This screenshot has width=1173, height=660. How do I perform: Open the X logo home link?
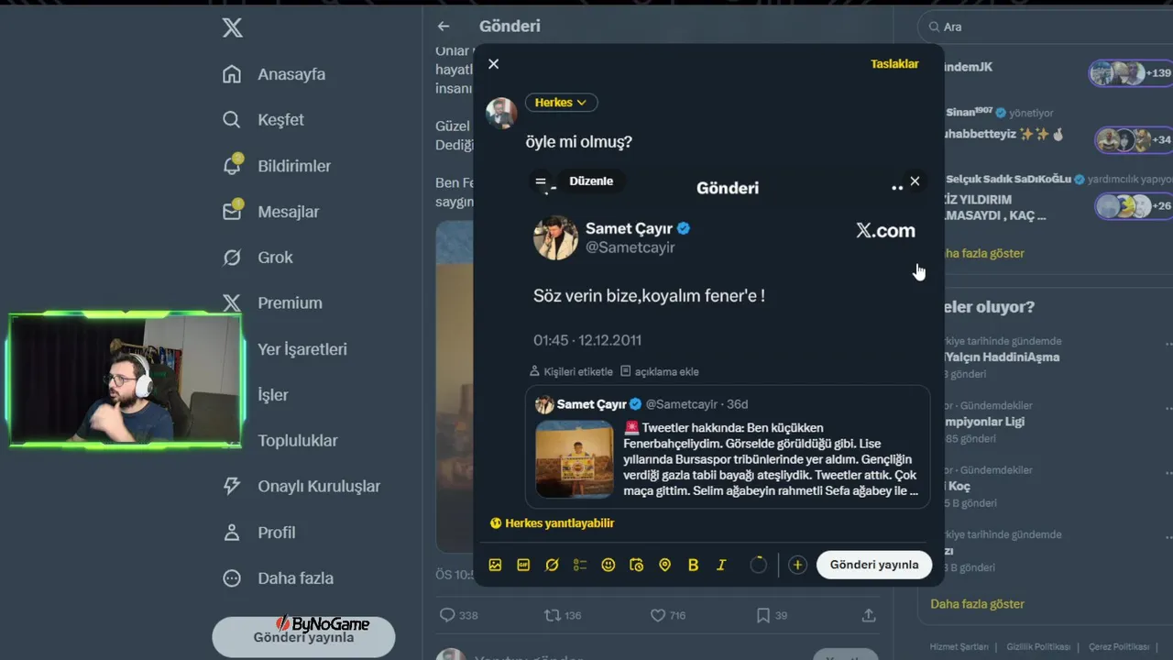coord(233,27)
